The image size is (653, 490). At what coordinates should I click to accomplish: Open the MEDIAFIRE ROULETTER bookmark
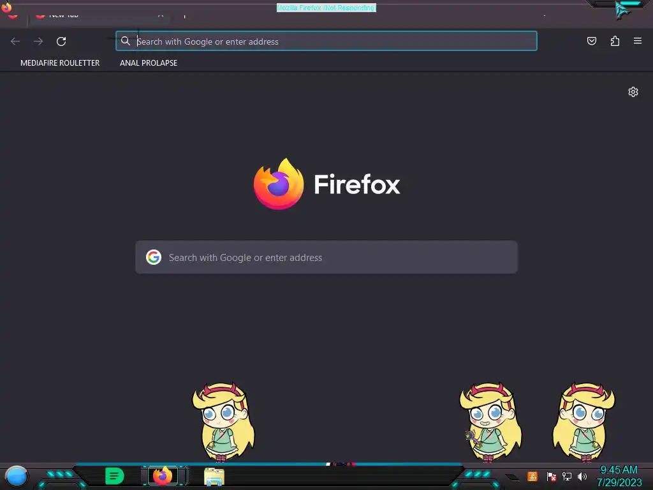(60, 63)
